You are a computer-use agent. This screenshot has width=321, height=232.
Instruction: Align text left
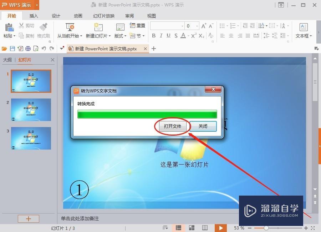(x=222, y=36)
